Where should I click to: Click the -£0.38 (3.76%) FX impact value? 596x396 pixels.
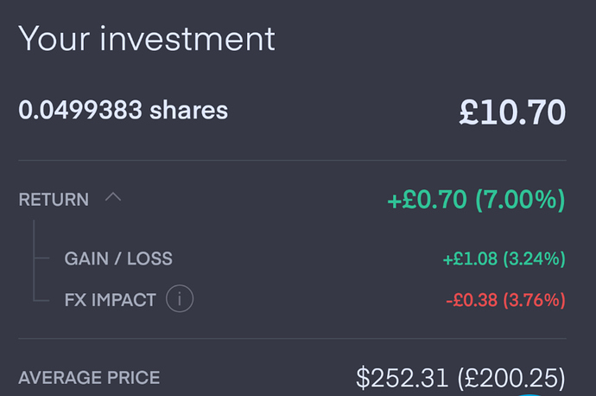click(x=505, y=300)
